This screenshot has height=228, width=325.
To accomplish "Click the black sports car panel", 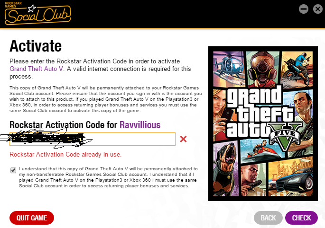I will point(290,177).
